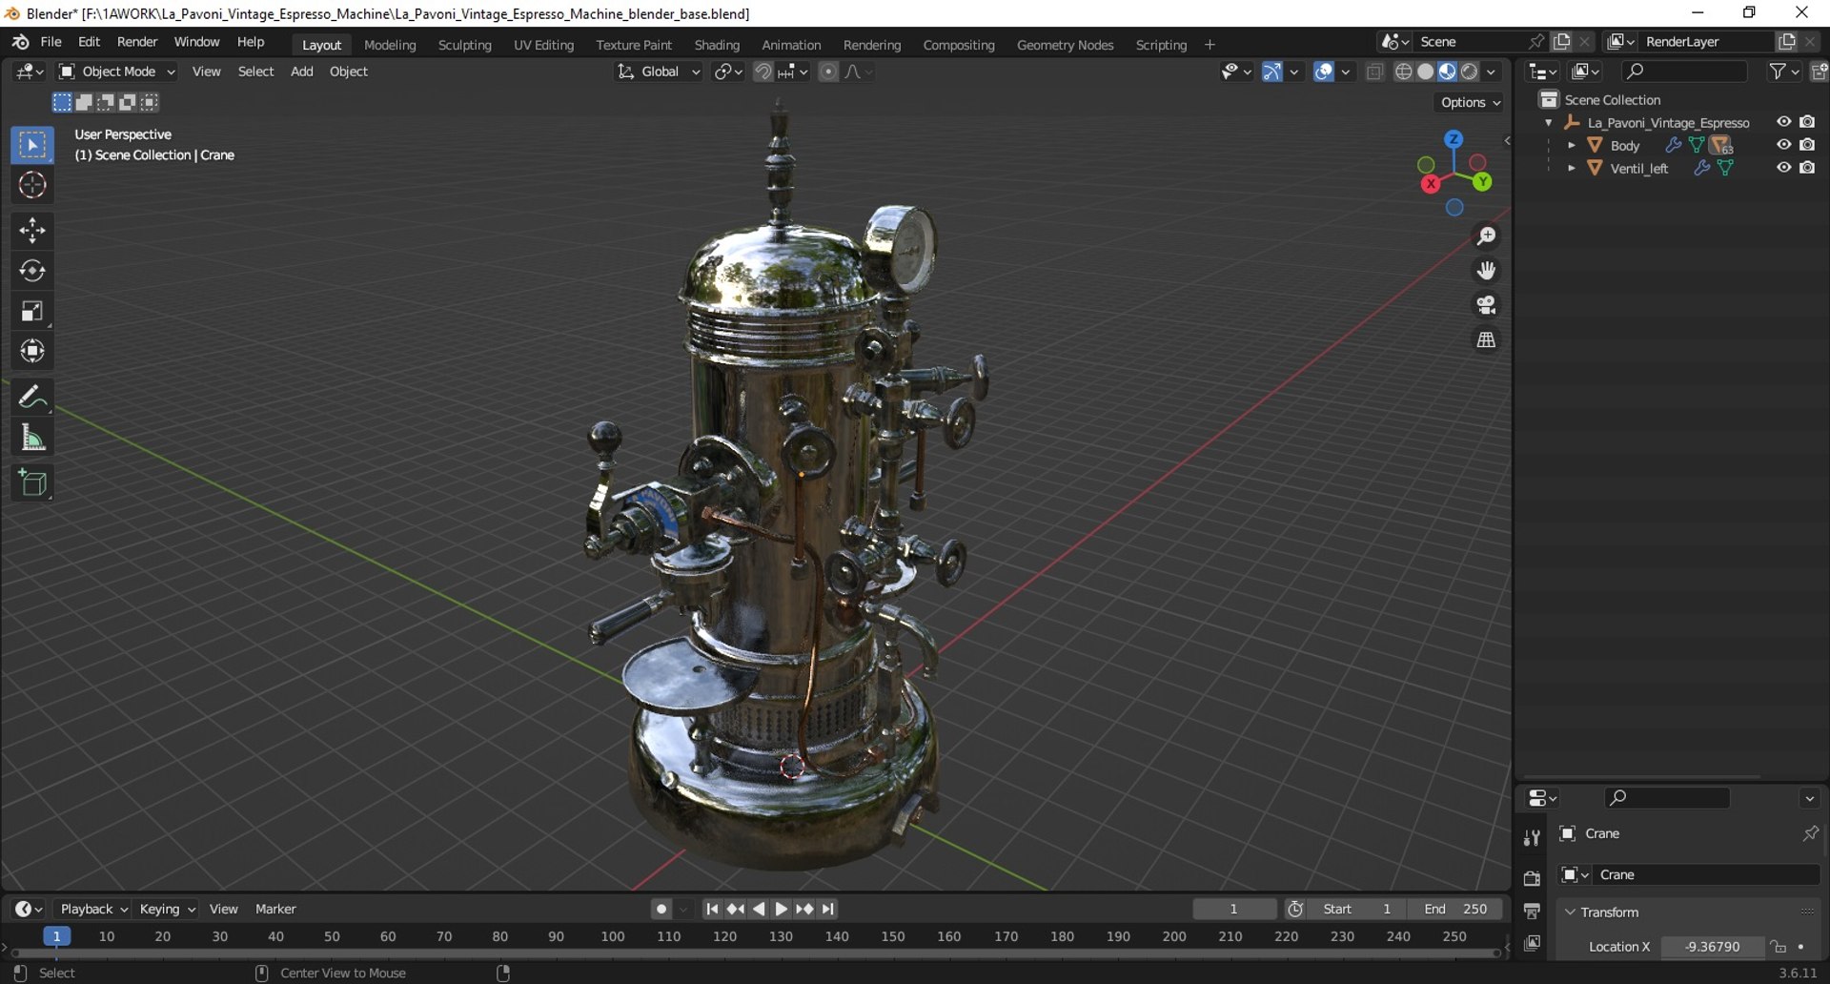1830x984 pixels.
Task: Open the Keying dropdown
Action: (x=167, y=909)
